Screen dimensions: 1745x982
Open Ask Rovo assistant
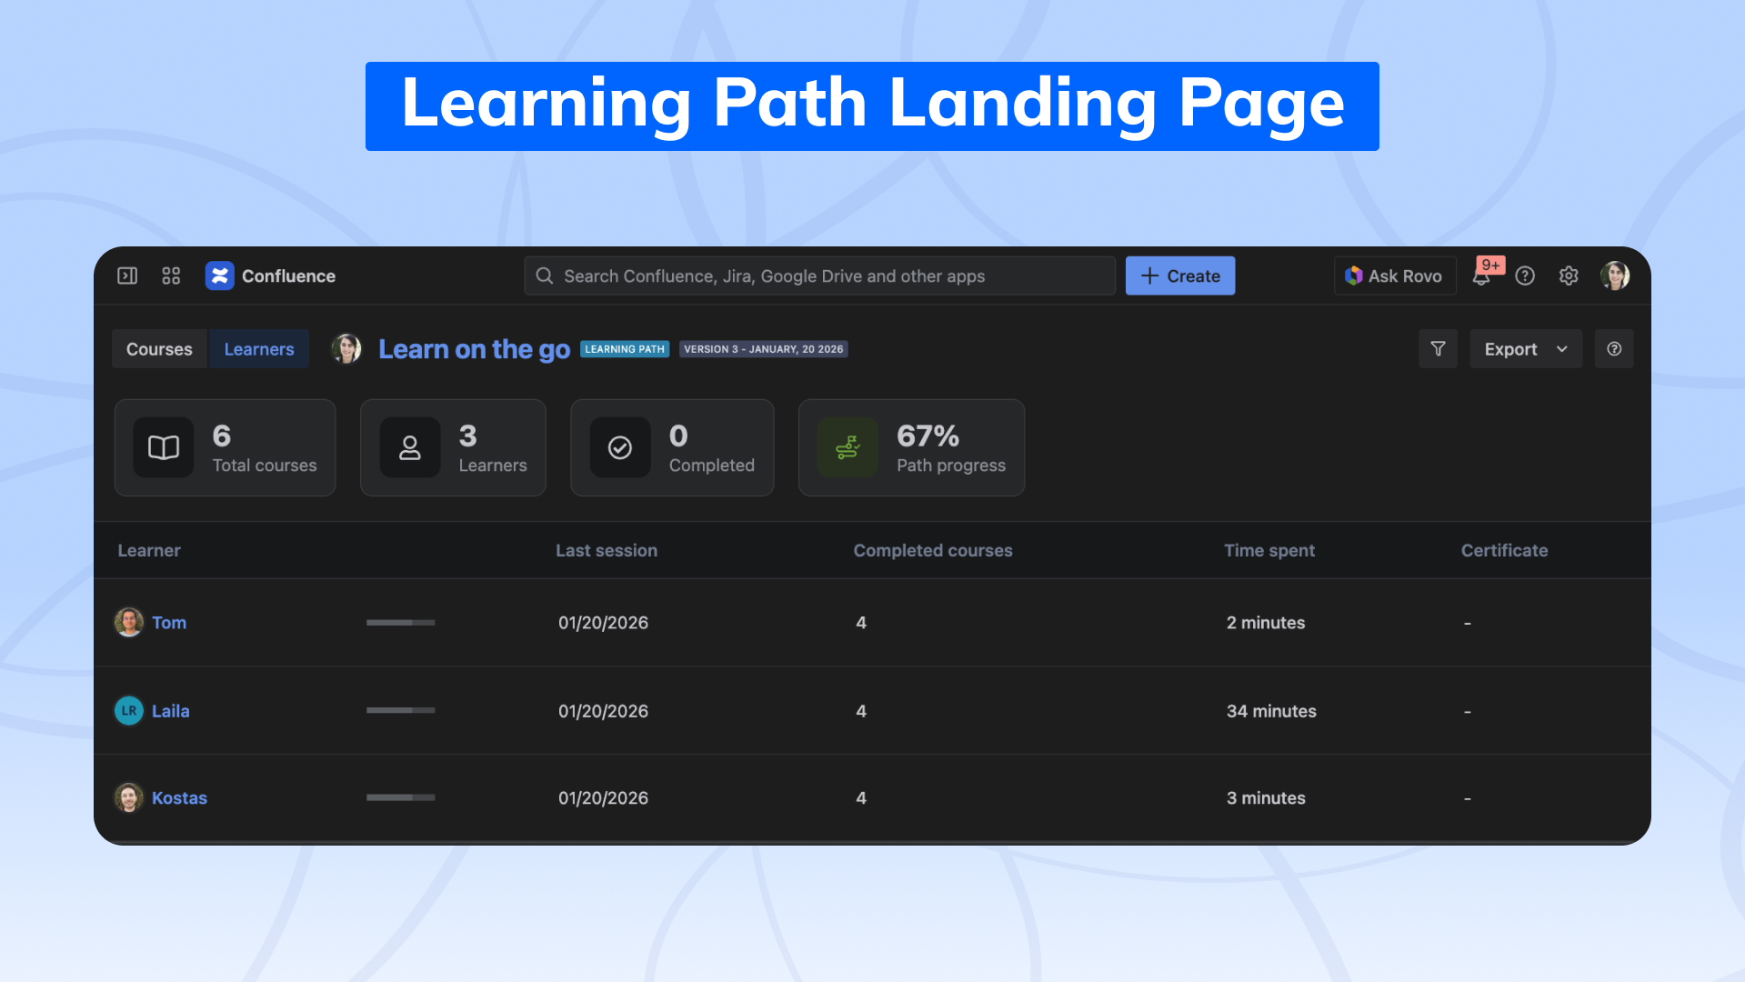pos(1394,276)
